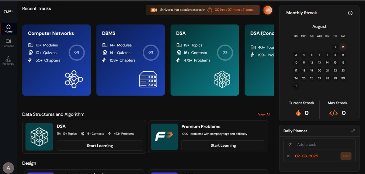This screenshot has width=365, height=174.
Task: Open the Monthly Streak info icon
Action: (350, 13)
